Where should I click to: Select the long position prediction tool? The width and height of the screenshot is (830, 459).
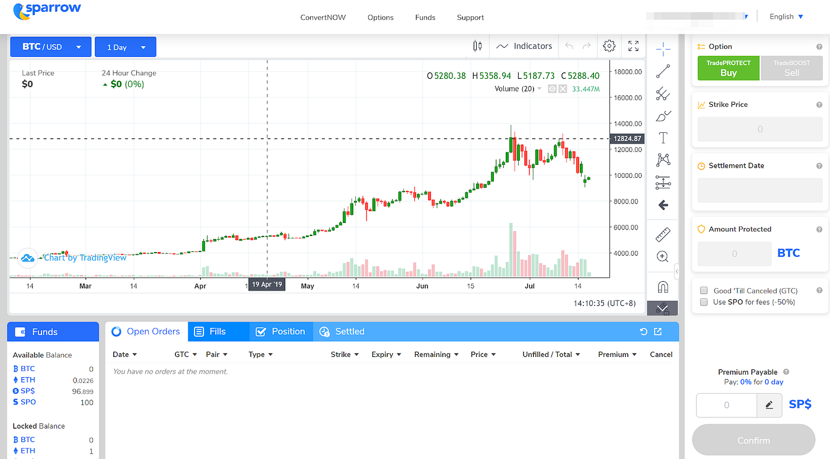tap(663, 183)
